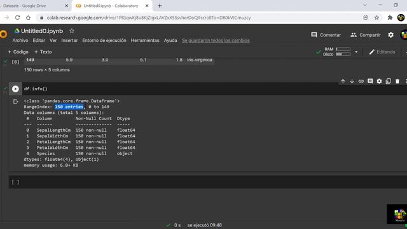Screen dimensions: 407x229
Task: Click the Comentar button
Action: (x=326, y=35)
